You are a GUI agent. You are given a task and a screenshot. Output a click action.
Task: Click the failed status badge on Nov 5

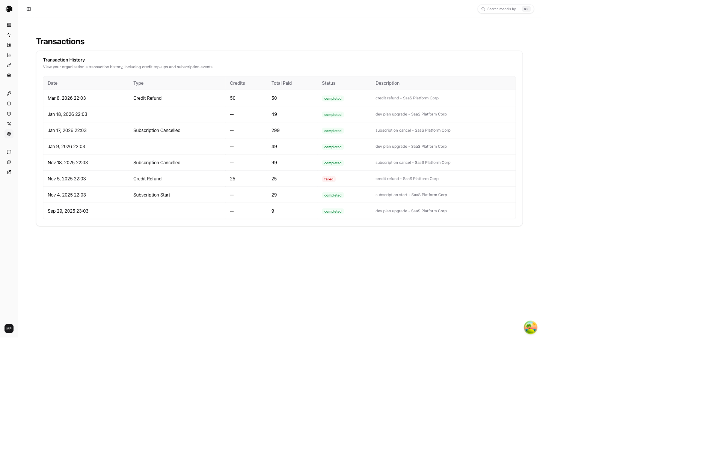pos(329,179)
